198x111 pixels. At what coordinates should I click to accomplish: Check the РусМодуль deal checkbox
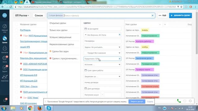coord(16,30)
